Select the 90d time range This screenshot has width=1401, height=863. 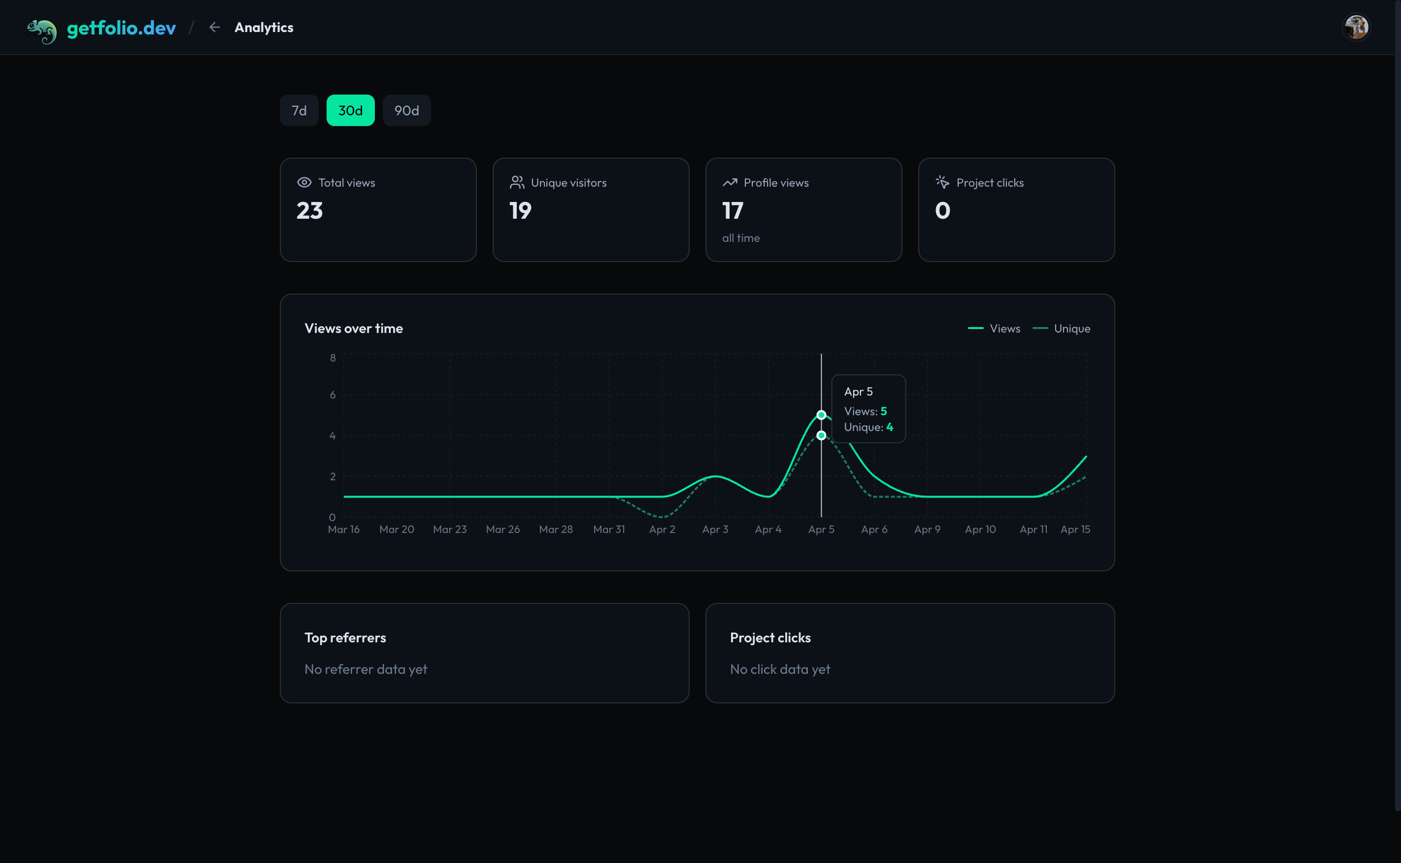tap(406, 110)
